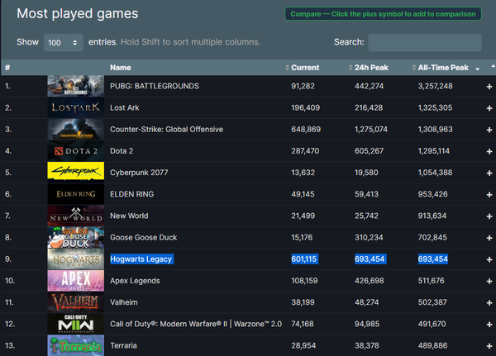Sort by the # rank column header

click(x=7, y=68)
